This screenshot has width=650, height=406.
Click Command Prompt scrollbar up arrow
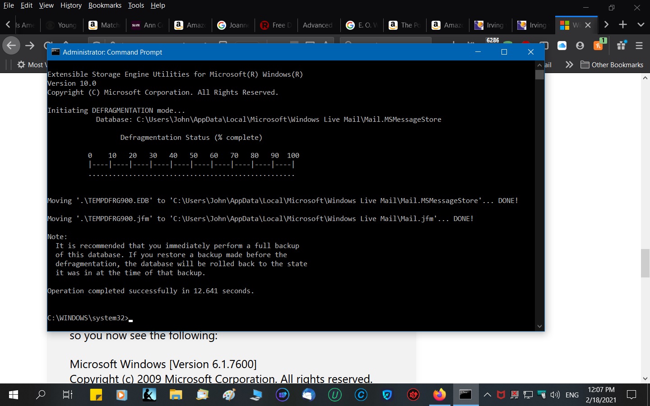click(x=539, y=65)
